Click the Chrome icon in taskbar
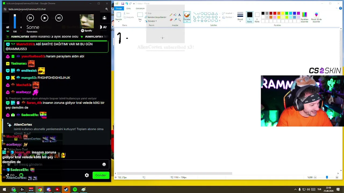The image size is (344, 193). pyautogui.click(x=40, y=190)
